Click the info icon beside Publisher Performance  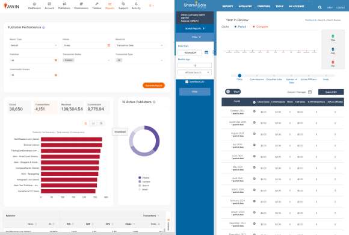pos(43,28)
